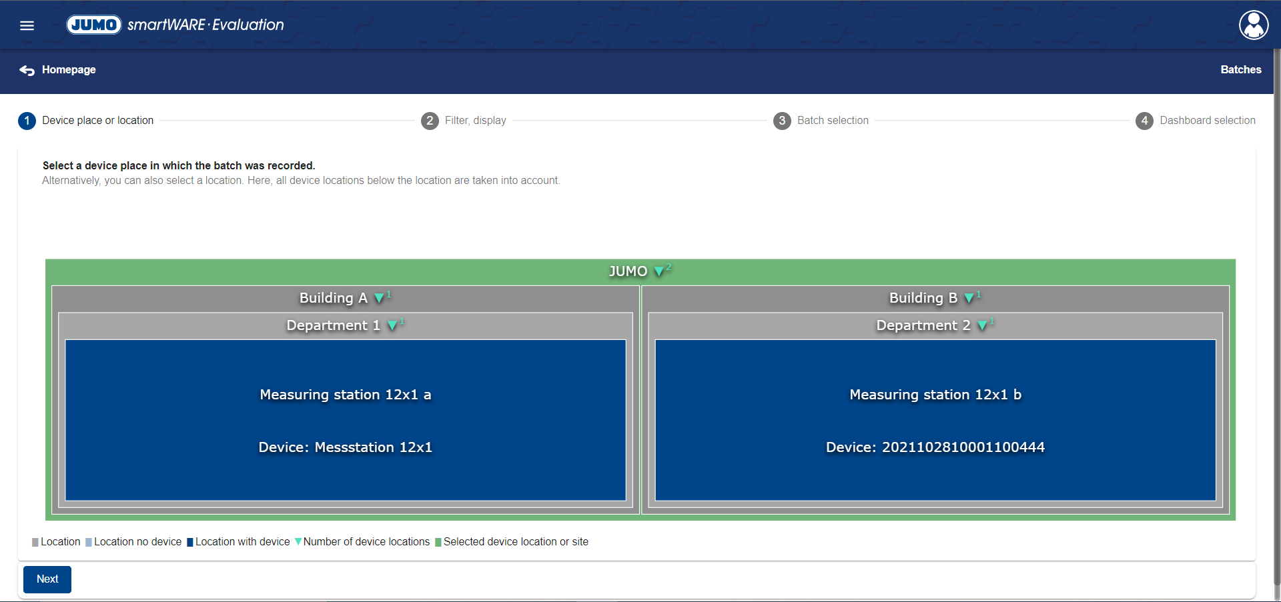Go to Homepage via header link
Image resolution: width=1281 pixels, height=602 pixels.
coord(69,69)
